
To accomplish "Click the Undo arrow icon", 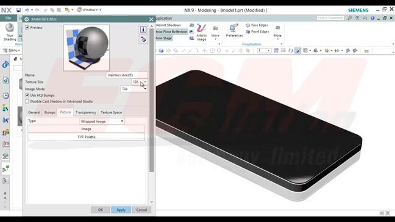I will [x=27, y=10].
